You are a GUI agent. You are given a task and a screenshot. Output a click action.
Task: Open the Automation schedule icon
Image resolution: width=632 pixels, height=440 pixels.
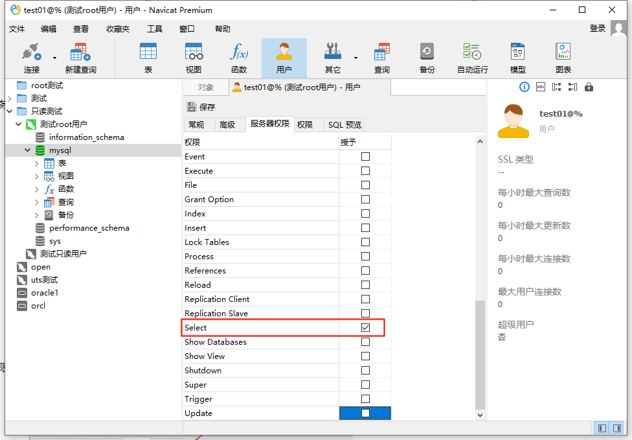point(472,52)
